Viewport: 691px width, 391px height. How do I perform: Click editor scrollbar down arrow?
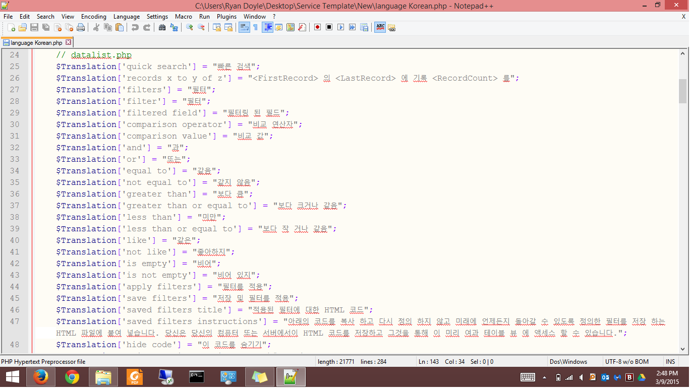click(x=683, y=348)
